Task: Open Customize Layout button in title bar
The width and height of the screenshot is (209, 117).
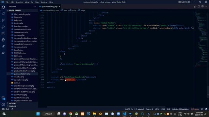Action: (189, 2)
